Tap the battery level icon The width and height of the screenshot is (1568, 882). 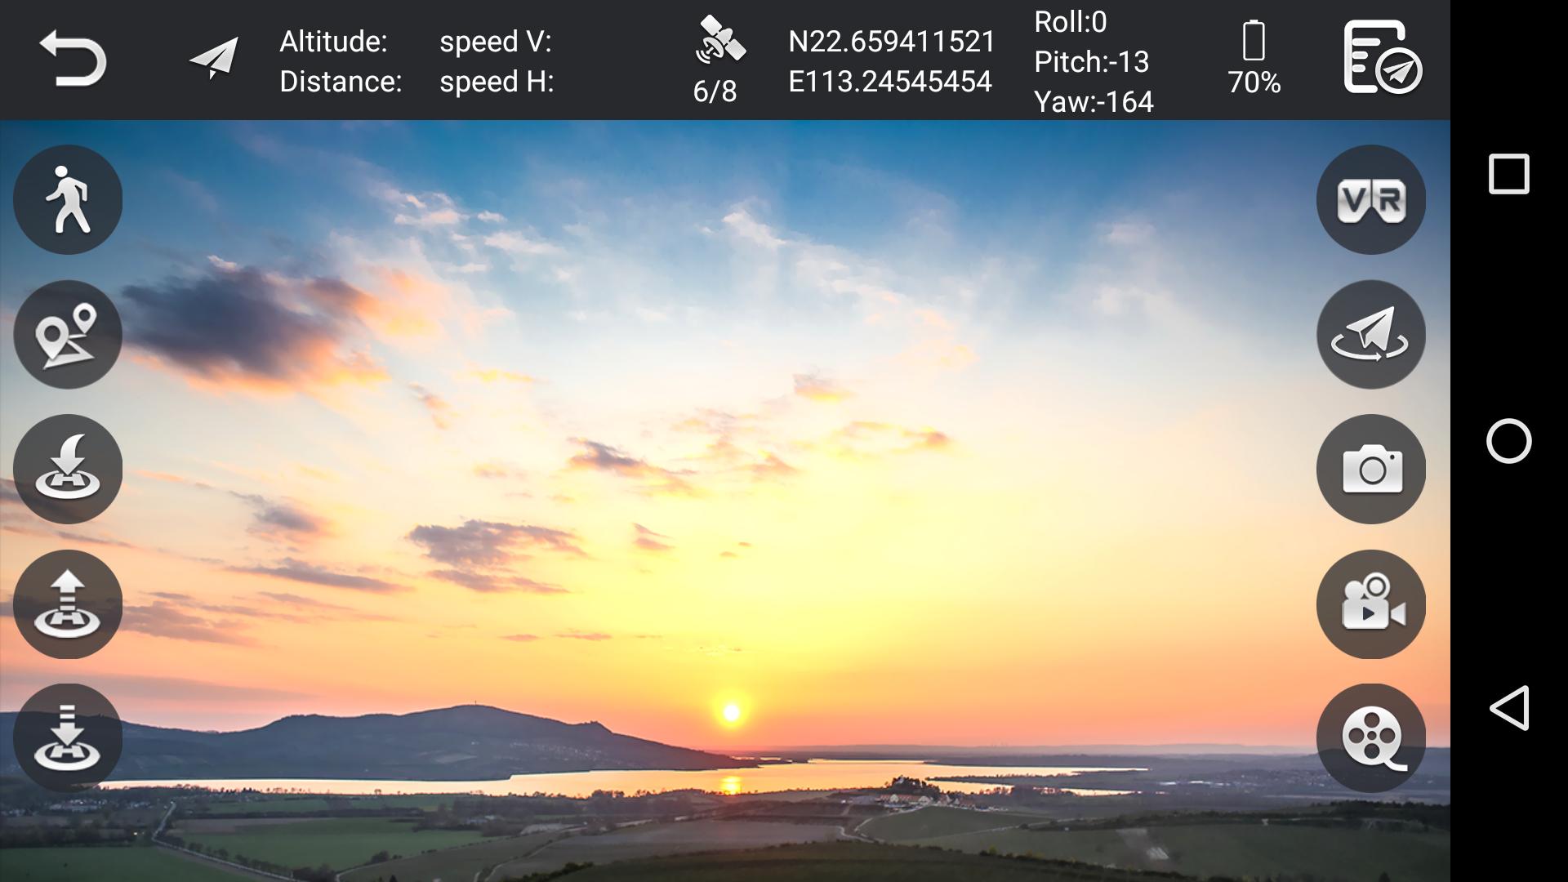click(1254, 40)
